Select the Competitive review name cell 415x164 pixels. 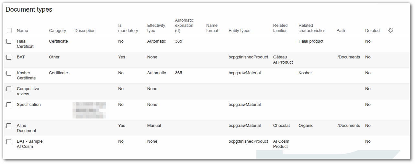[x=28, y=91]
